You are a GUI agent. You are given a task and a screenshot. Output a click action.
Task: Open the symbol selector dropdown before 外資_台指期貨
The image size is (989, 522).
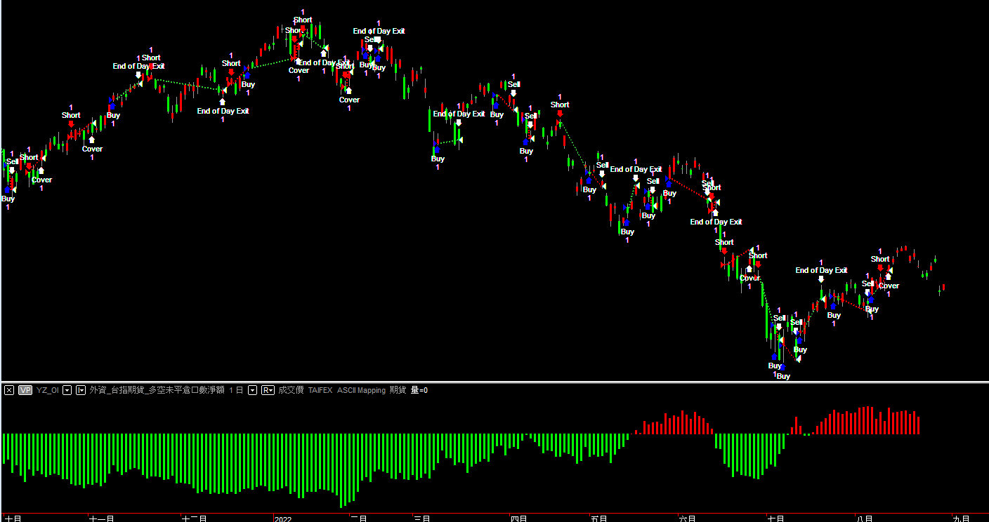(x=81, y=390)
